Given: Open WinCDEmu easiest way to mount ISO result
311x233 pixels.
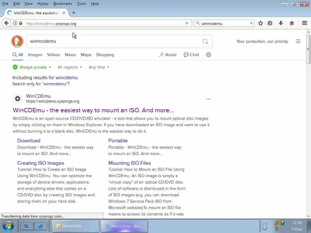Looking at the screenshot, I should pyautogui.click(x=93, y=110).
